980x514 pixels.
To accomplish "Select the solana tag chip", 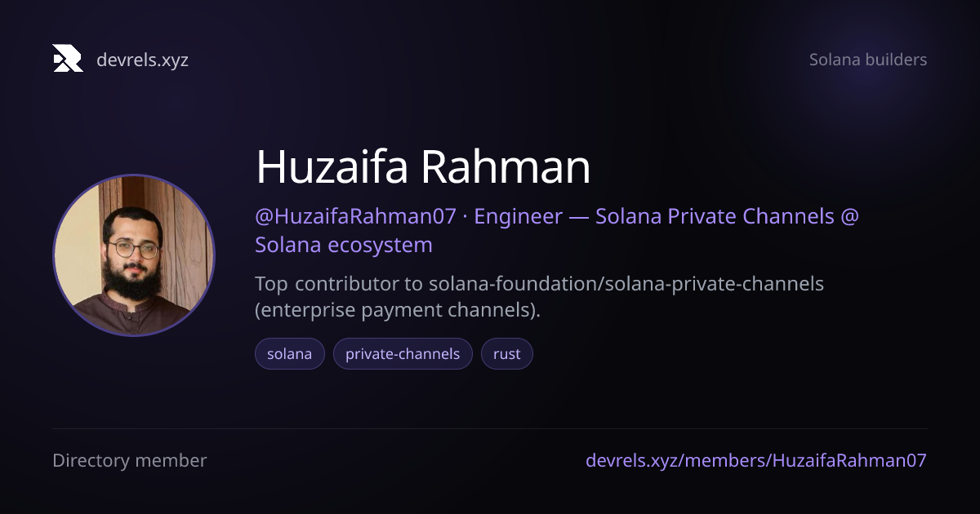I will (x=290, y=354).
